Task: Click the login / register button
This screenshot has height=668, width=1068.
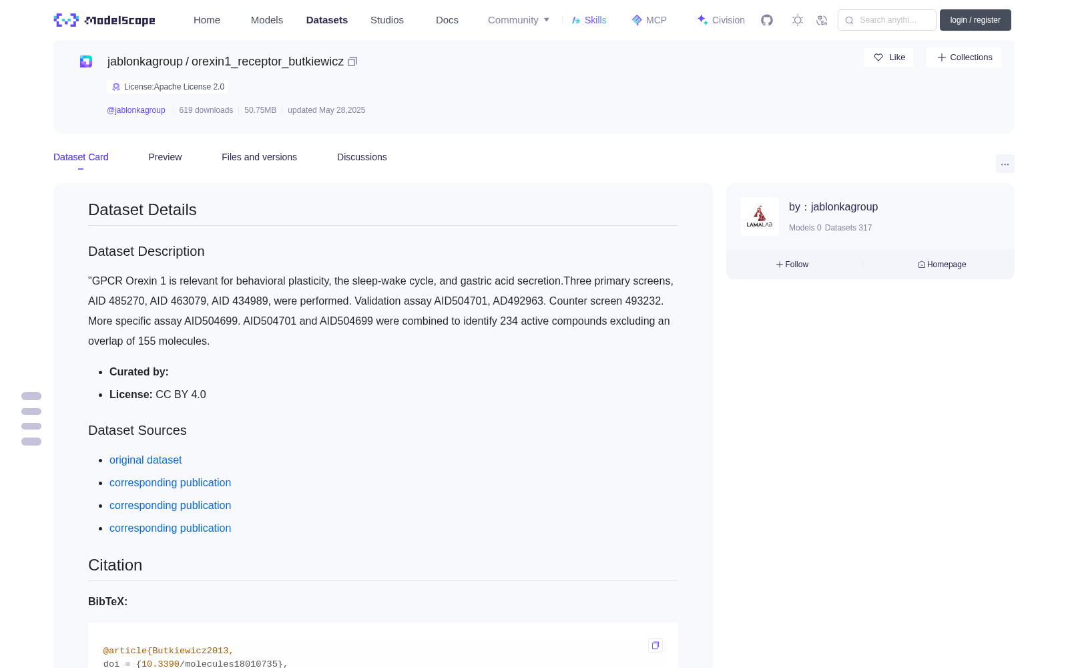Action: click(x=975, y=20)
